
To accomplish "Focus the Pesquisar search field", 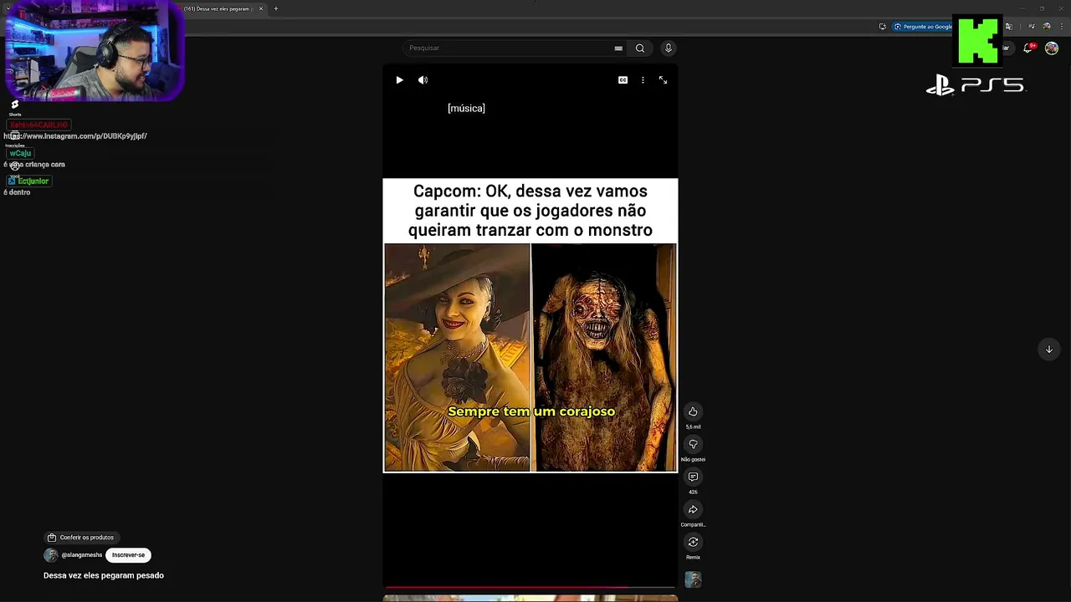I will tap(509, 48).
